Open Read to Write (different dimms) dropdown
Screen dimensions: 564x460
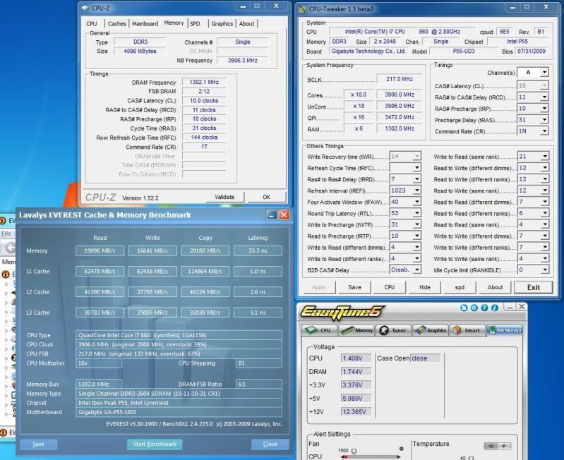point(544,168)
